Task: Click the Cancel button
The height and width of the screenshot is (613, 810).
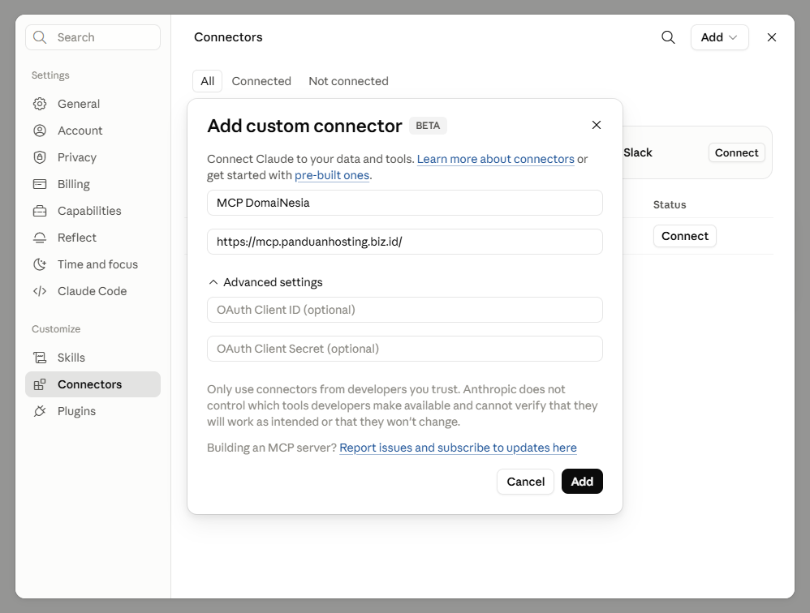Action: (525, 482)
